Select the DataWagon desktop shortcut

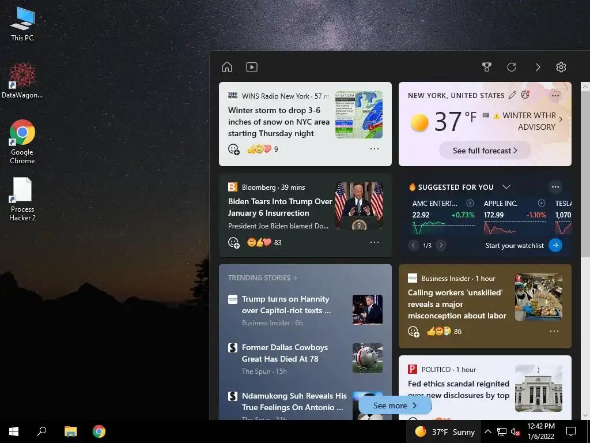pos(22,81)
